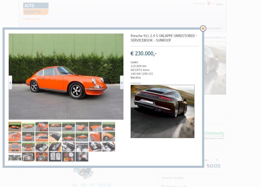Click the Findomestic banner in background

coord(214,135)
